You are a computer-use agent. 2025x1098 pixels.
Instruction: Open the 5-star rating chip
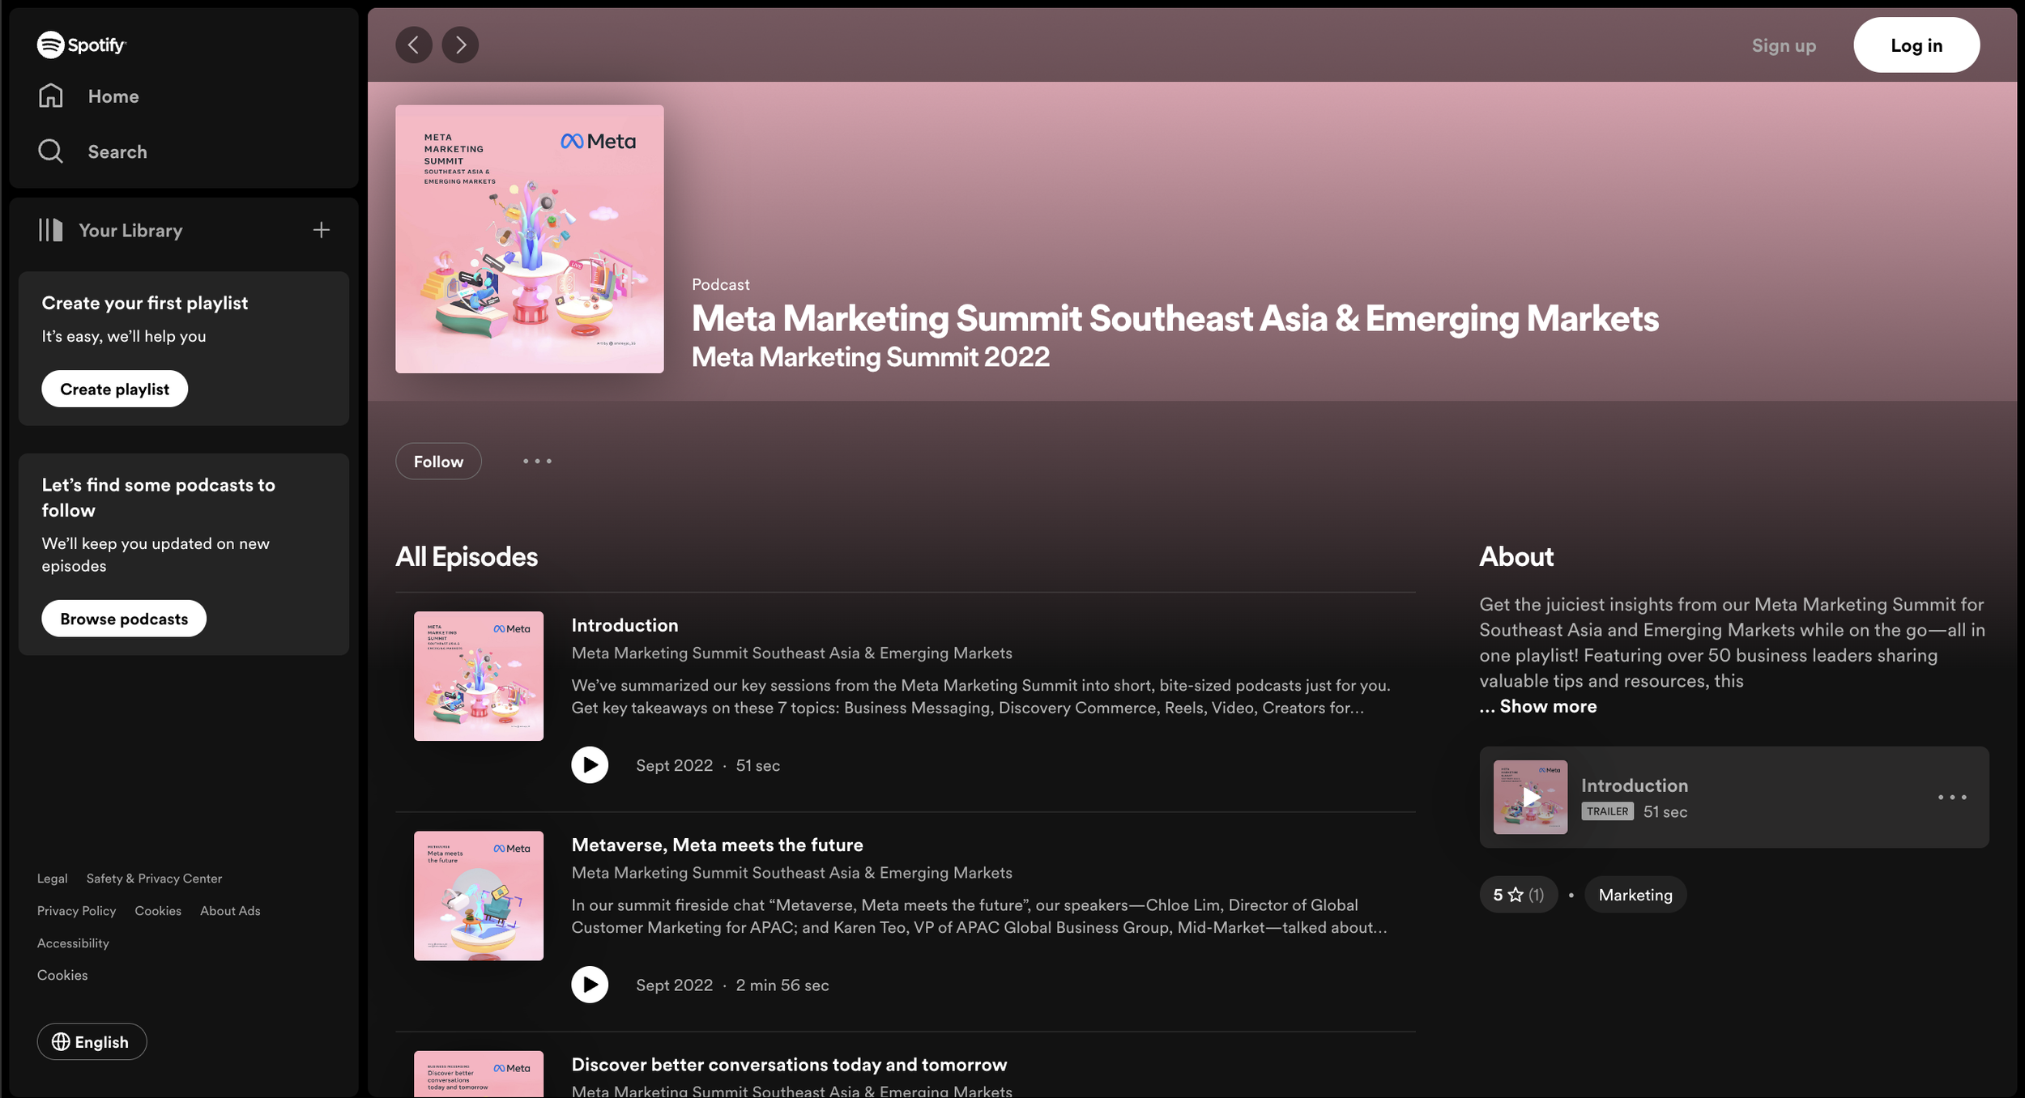(x=1518, y=894)
